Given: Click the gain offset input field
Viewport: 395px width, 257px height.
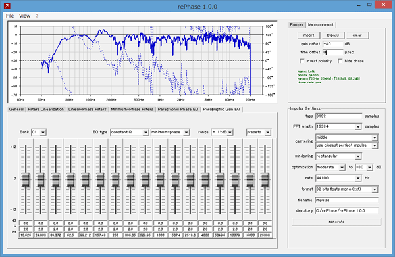Looking at the screenshot, I should click(x=332, y=44).
